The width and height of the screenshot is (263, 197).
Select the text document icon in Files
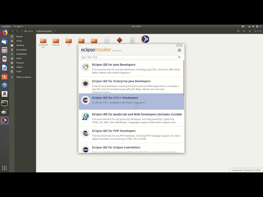[132, 40]
